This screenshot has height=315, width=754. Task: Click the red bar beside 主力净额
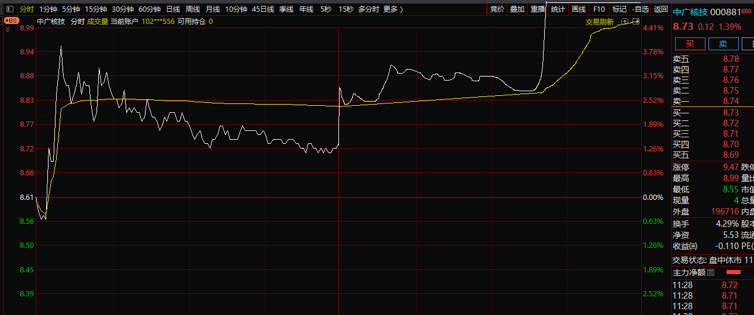tap(734, 272)
